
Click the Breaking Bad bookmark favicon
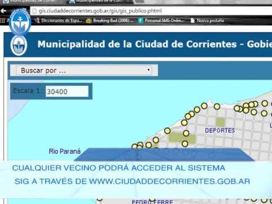tap(89, 20)
